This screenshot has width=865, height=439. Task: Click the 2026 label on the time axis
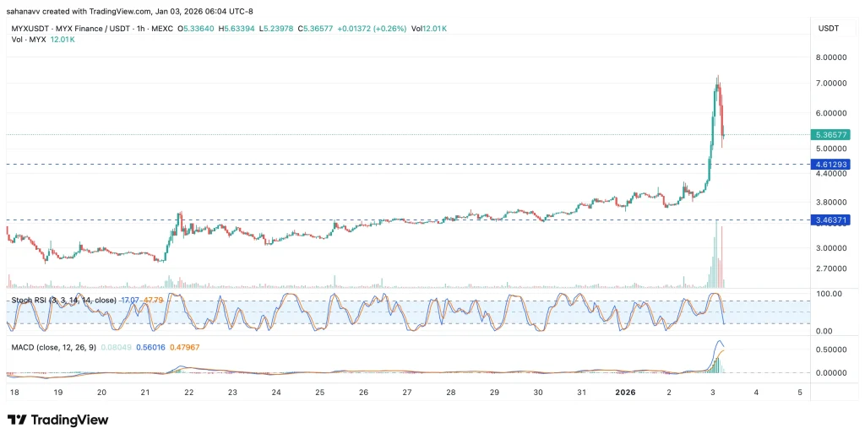pos(624,393)
